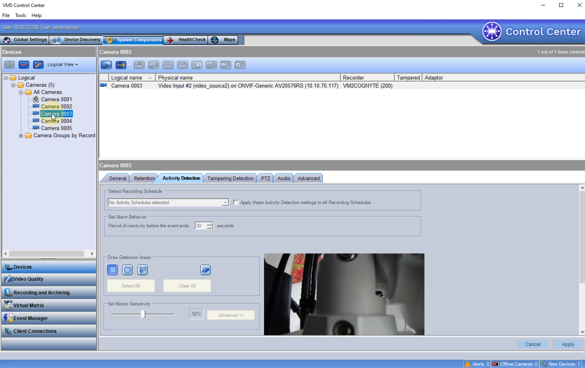Click the New Devices status bar icon
The height and width of the screenshot is (368, 585).
544,364
